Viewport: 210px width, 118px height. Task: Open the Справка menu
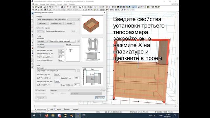pyautogui.click(x=72, y=4)
